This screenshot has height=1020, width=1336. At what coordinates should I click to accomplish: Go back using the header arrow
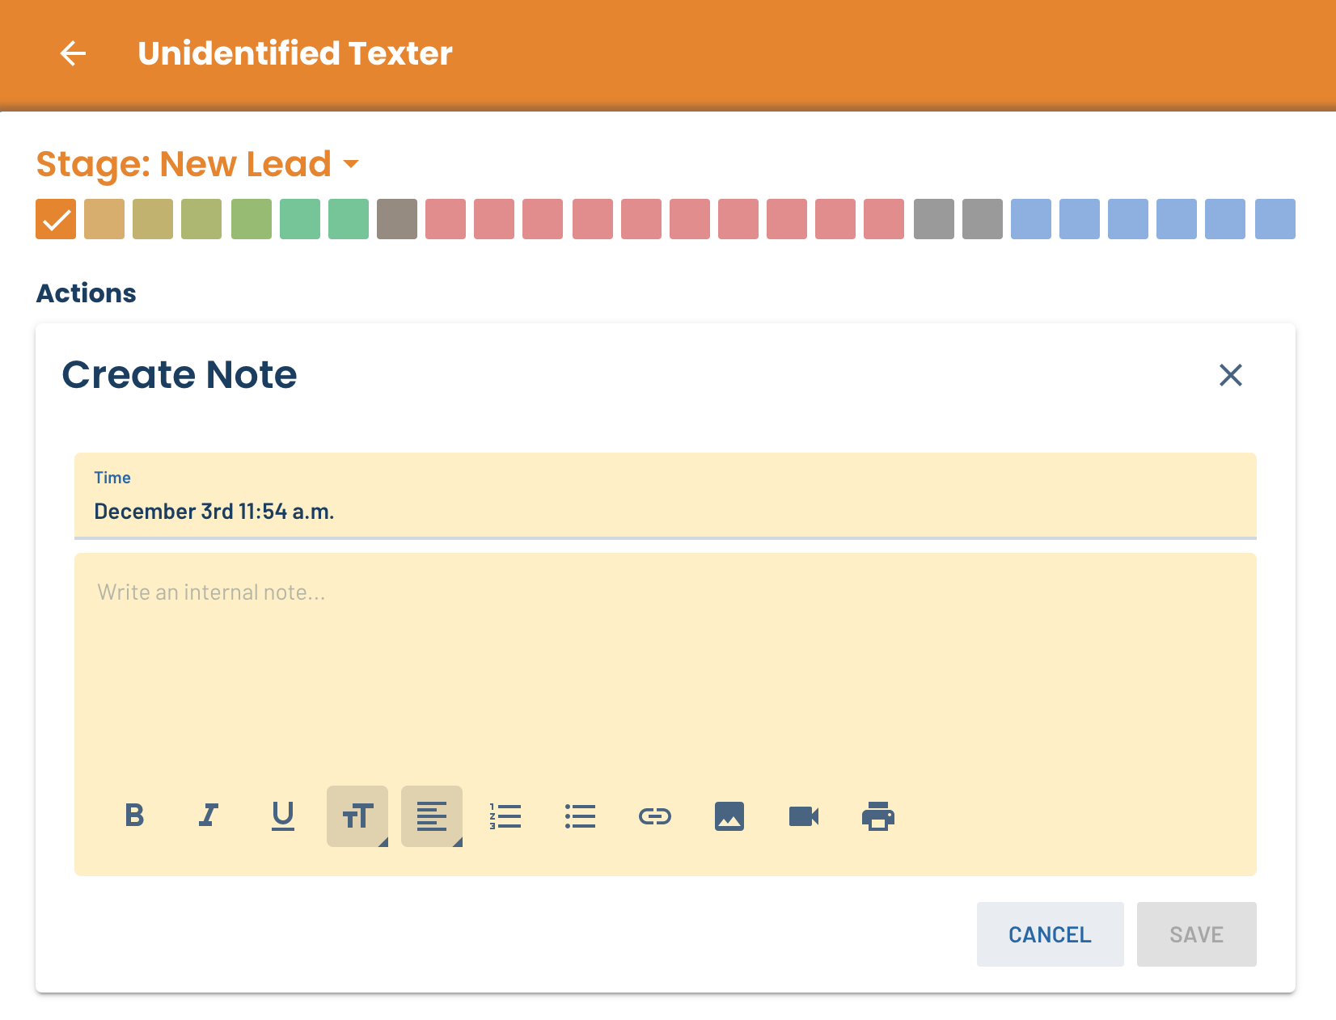(73, 53)
